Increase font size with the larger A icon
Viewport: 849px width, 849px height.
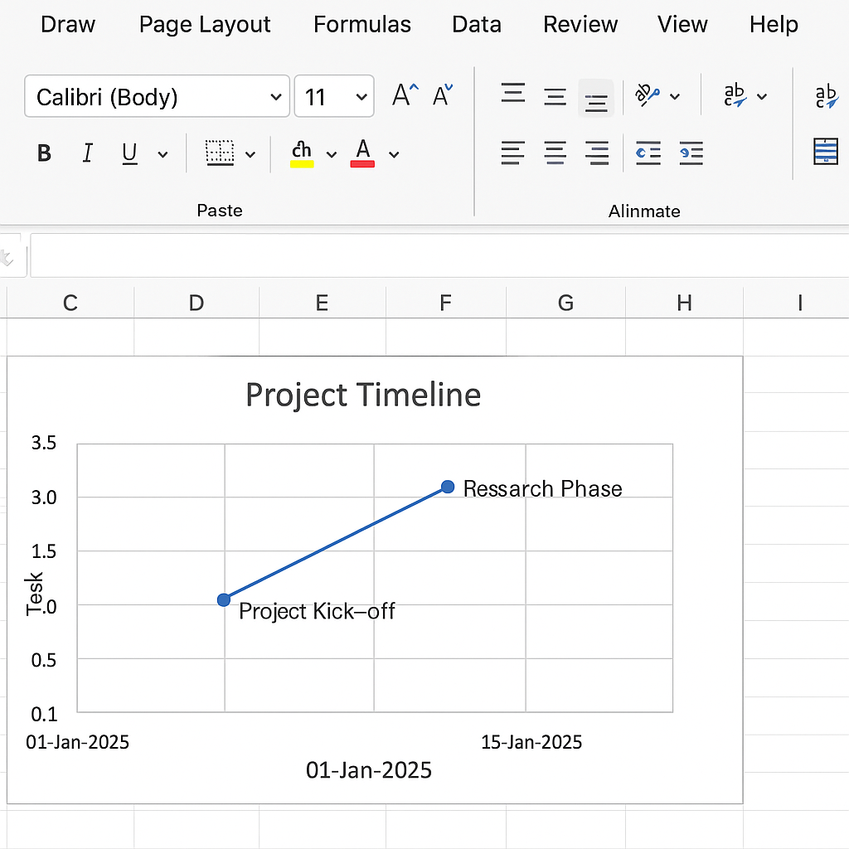pos(404,96)
